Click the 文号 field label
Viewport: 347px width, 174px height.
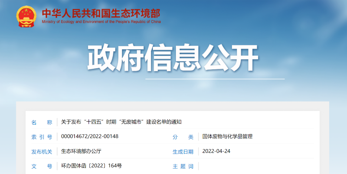[42, 166]
